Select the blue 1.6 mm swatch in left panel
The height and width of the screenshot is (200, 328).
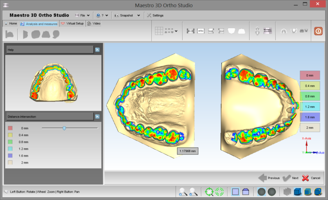pyautogui.click(x=10, y=156)
